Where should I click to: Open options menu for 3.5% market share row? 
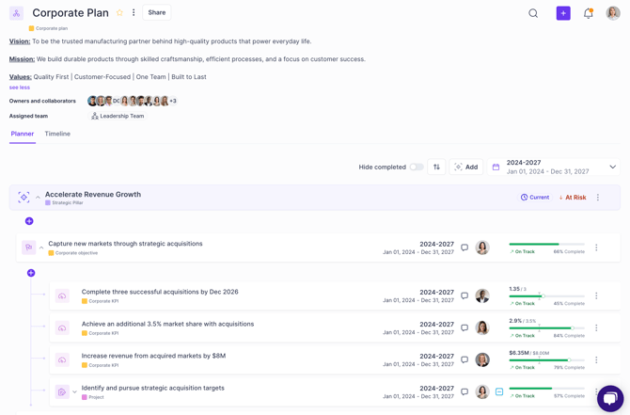pyautogui.click(x=596, y=327)
